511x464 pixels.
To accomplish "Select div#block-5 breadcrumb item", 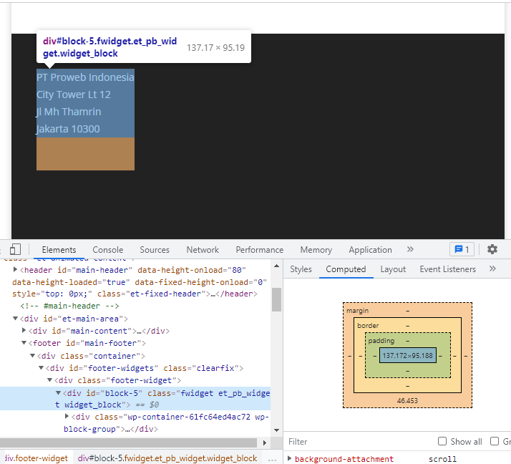I will [x=167, y=458].
